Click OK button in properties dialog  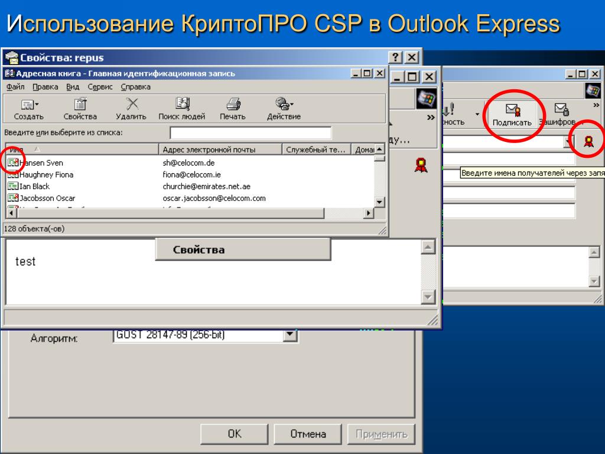point(234,434)
